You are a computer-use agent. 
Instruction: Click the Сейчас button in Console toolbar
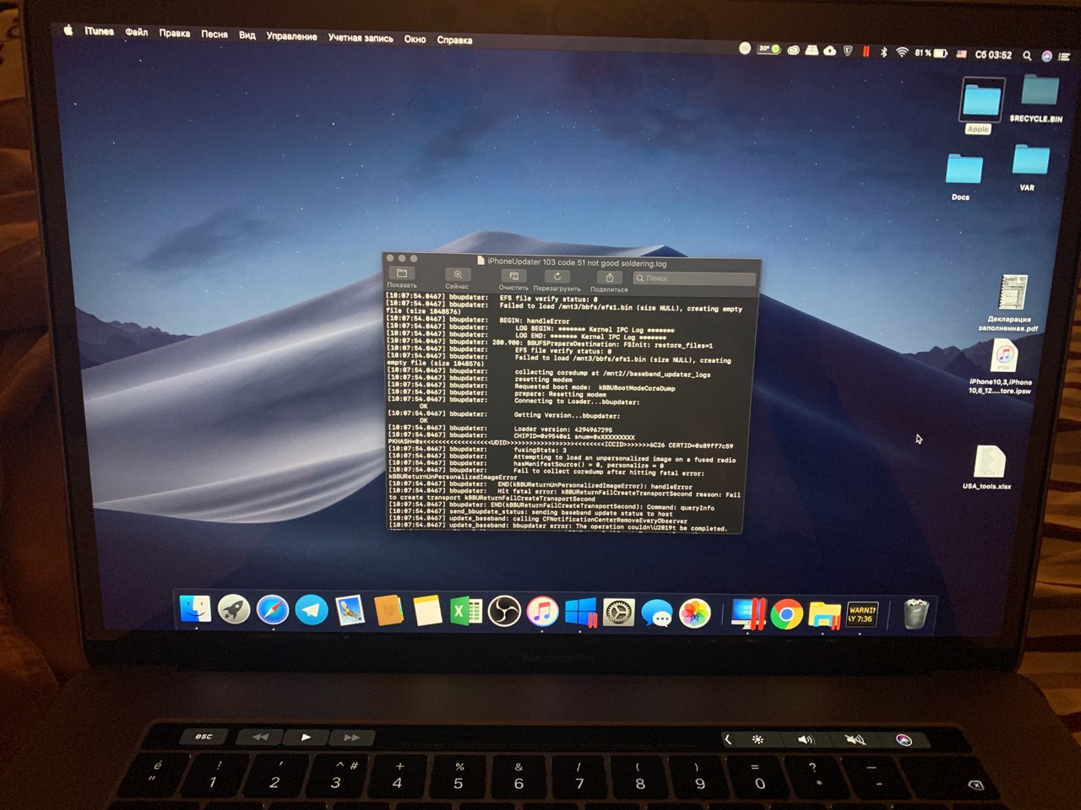[x=457, y=275]
